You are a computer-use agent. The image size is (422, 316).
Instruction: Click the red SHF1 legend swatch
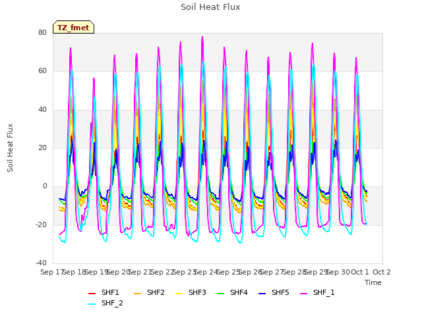pyautogui.click(x=92, y=294)
